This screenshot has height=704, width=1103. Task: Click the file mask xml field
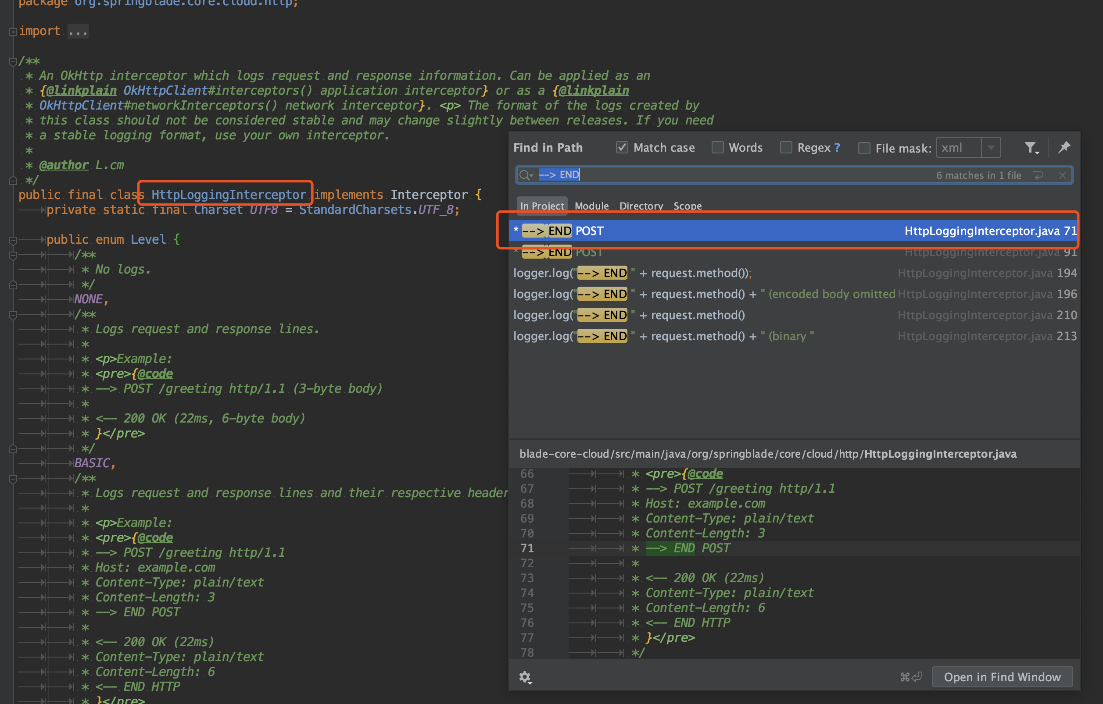click(x=958, y=148)
